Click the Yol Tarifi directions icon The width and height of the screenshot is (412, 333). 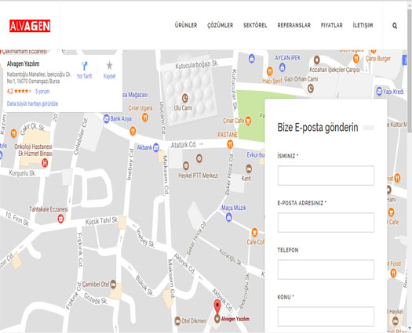(84, 66)
